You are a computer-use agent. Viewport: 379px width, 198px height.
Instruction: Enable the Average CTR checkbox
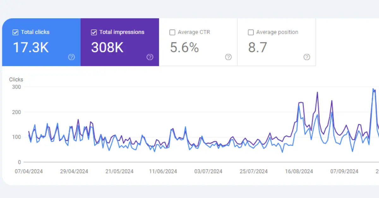click(x=172, y=32)
